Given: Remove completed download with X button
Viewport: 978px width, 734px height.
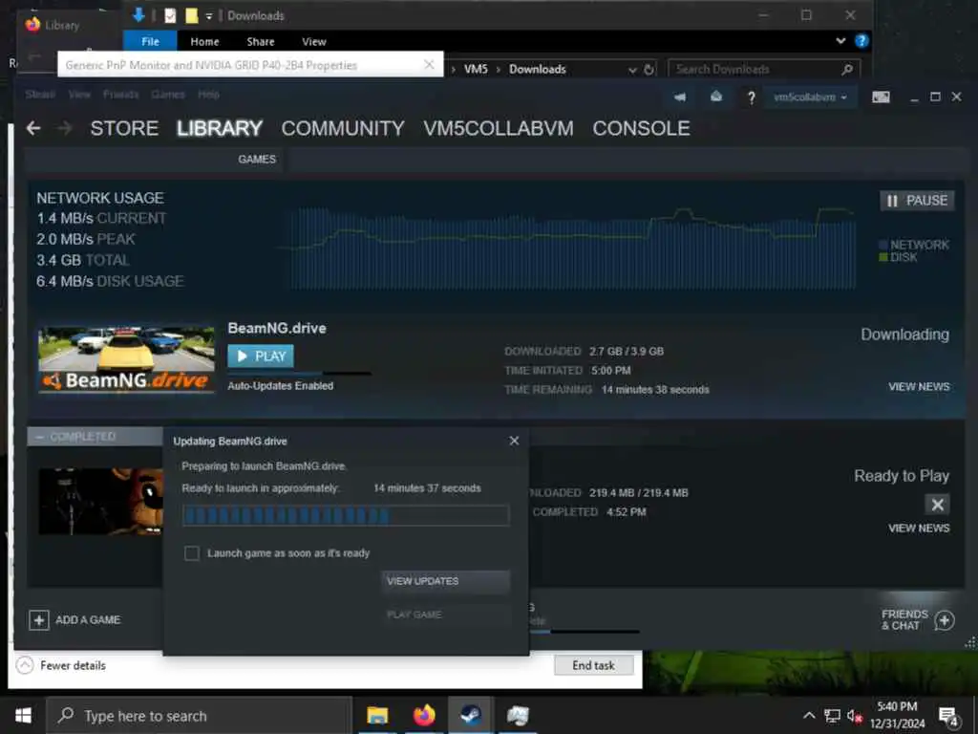Looking at the screenshot, I should click(x=937, y=505).
